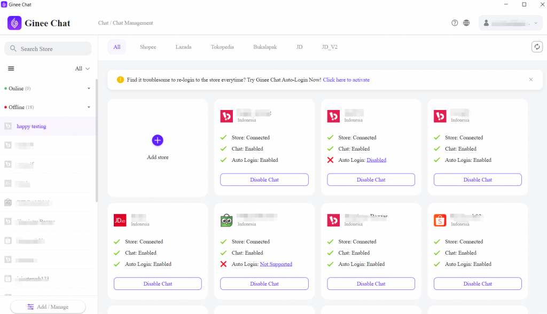
Task: Collapse the Offline (18) store group
Action: [x=89, y=107]
